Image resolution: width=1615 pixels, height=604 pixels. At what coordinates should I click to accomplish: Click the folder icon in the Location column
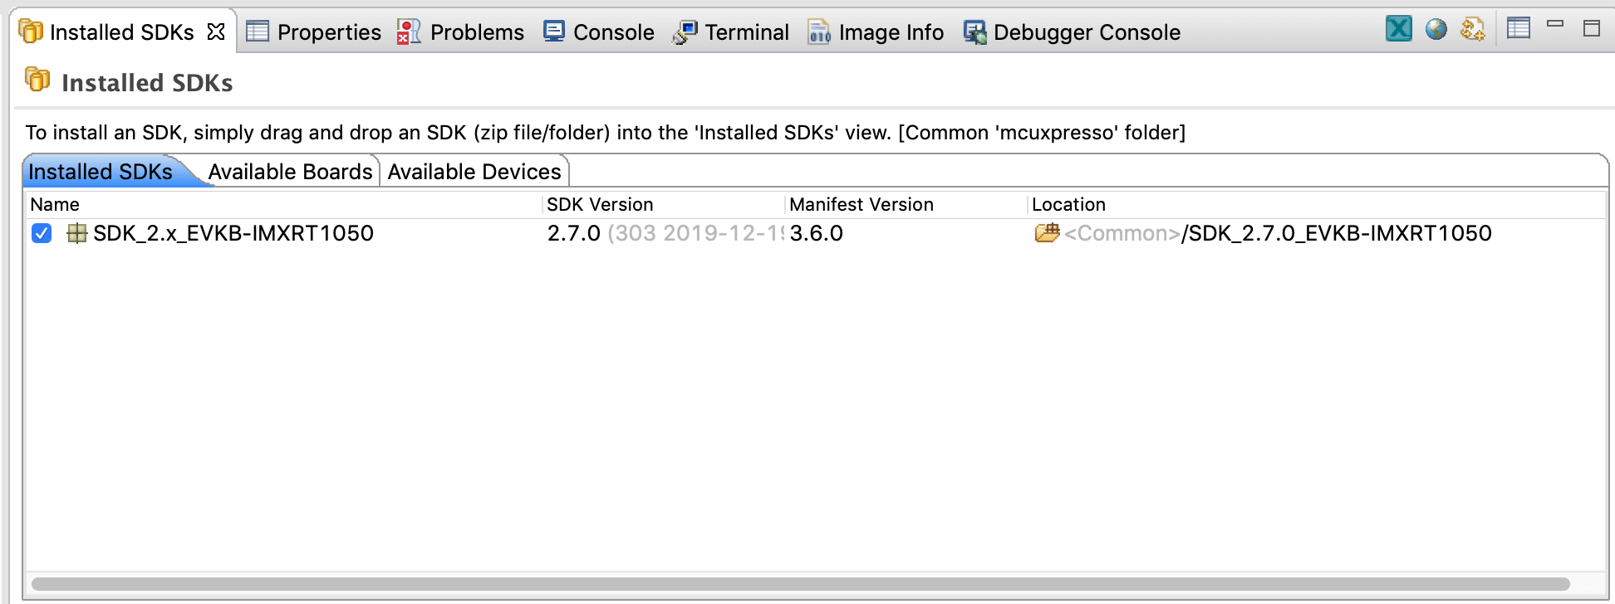(1046, 233)
